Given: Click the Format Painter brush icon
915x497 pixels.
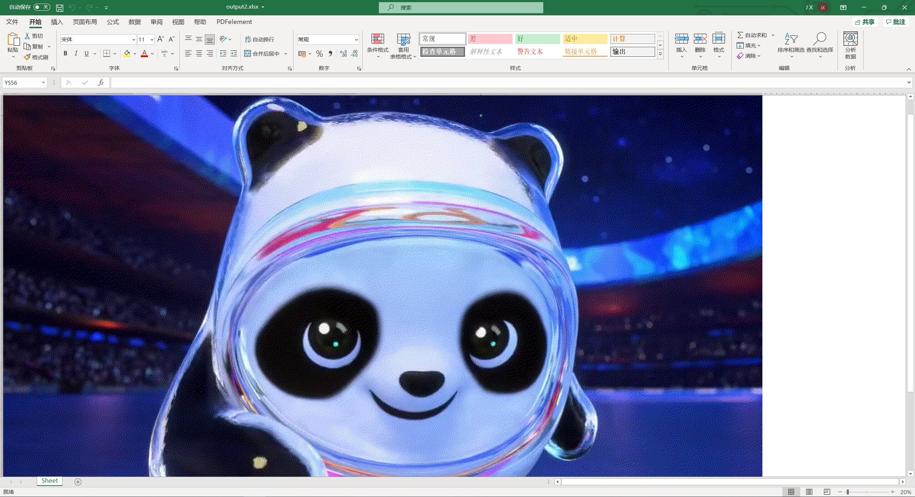Looking at the screenshot, I should pos(27,57).
